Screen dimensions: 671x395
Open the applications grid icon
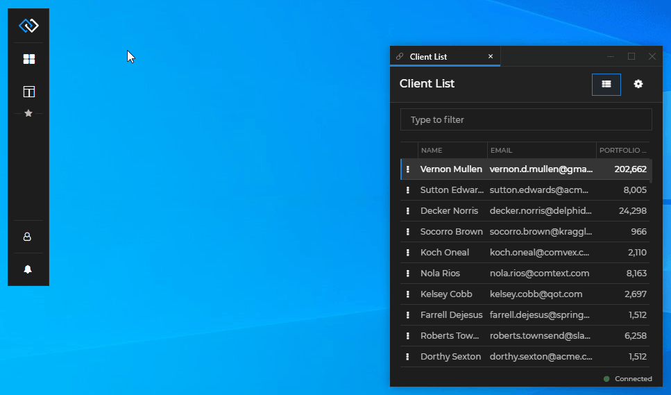click(28, 59)
